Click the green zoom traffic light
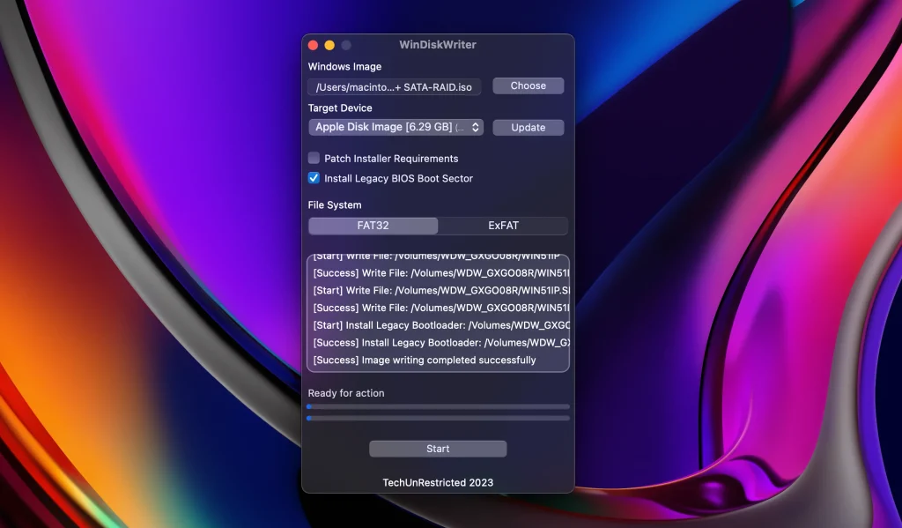902x528 pixels. coord(344,44)
